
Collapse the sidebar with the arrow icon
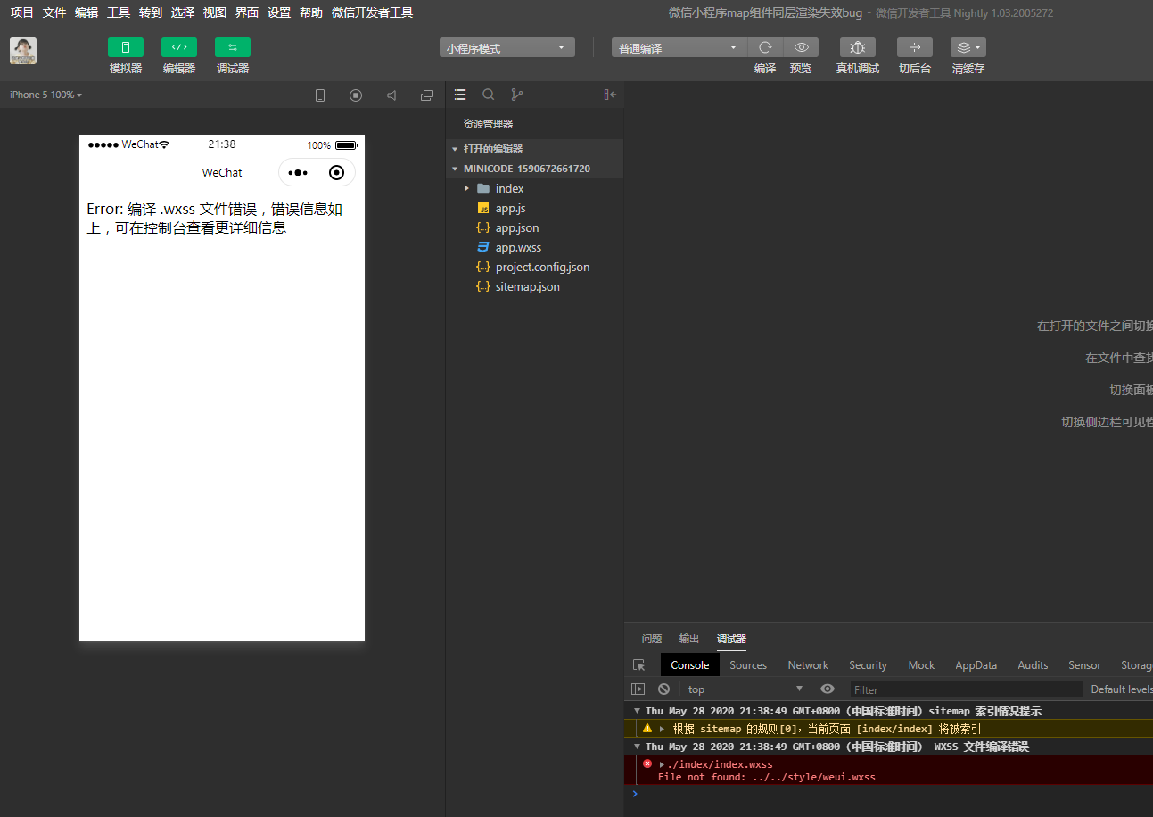point(610,95)
